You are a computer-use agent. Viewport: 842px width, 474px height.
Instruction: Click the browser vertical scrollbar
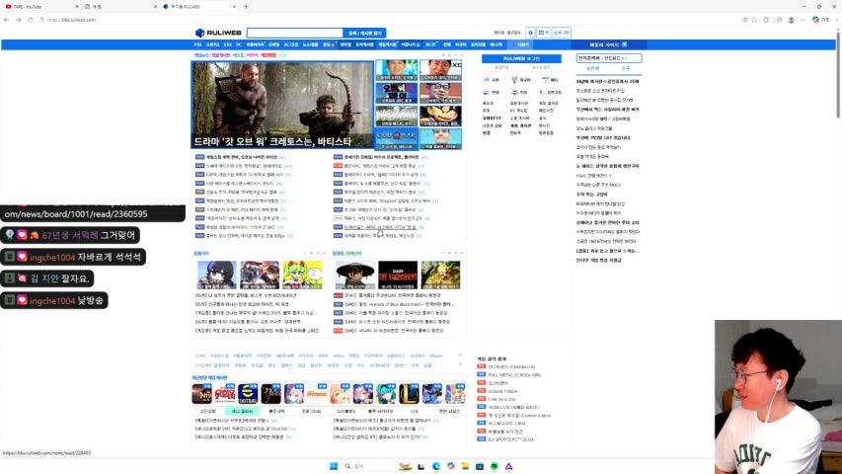[x=838, y=75]
